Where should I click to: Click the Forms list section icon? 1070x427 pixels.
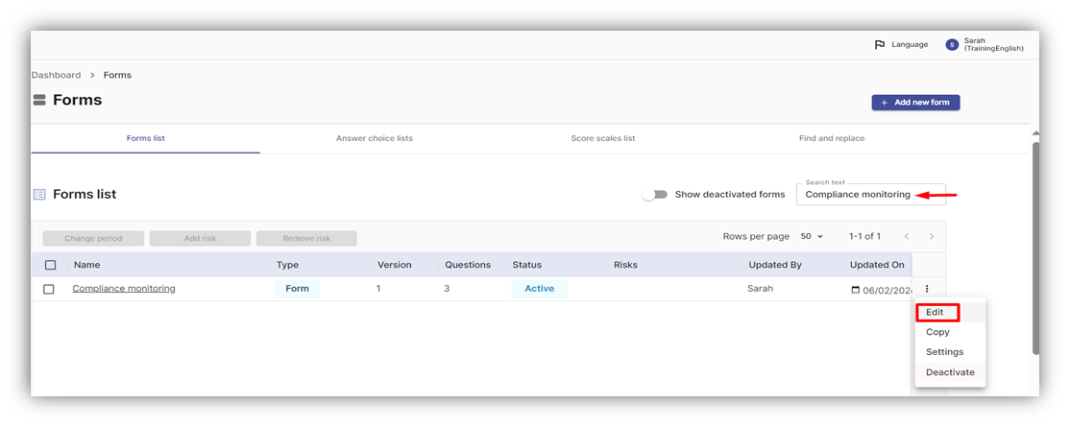pos(39,195)
